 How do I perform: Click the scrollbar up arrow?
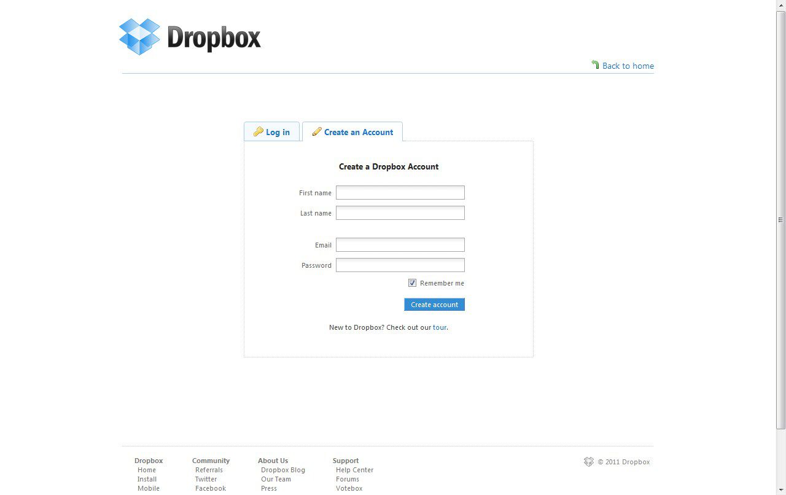[781, 5]
